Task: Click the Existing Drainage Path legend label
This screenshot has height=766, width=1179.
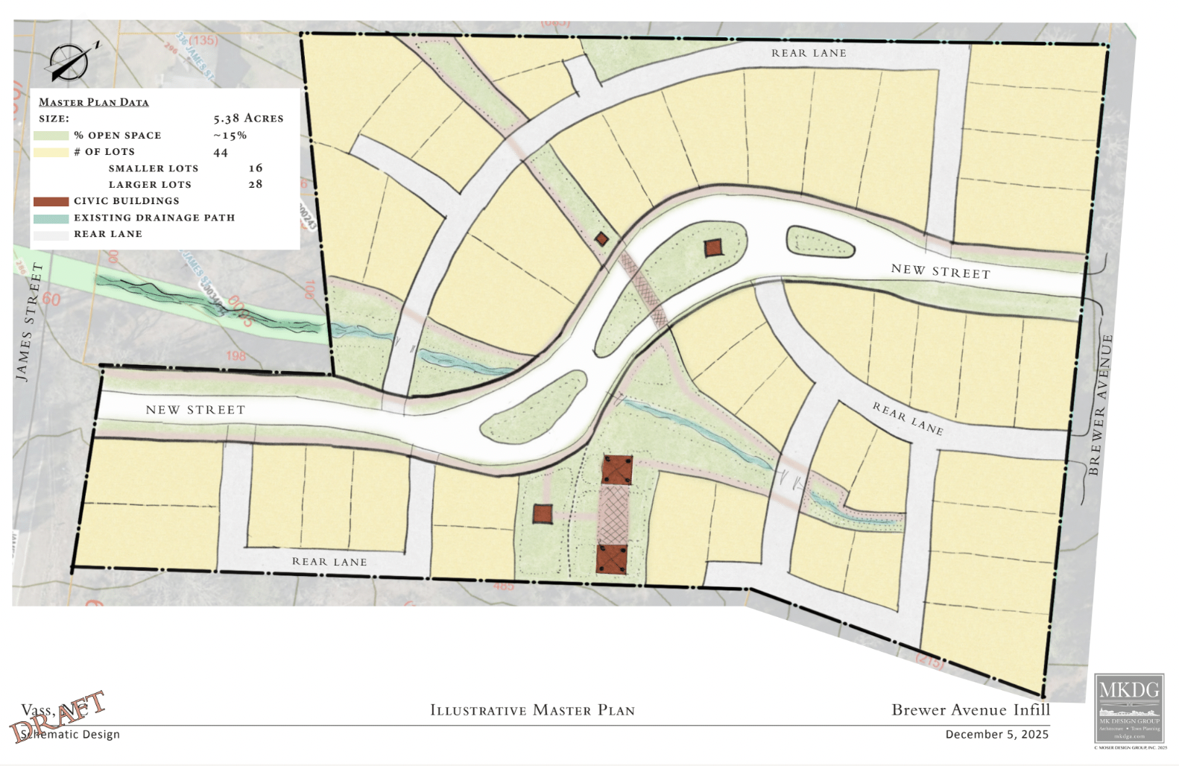Action: click(x=154, y=218)
